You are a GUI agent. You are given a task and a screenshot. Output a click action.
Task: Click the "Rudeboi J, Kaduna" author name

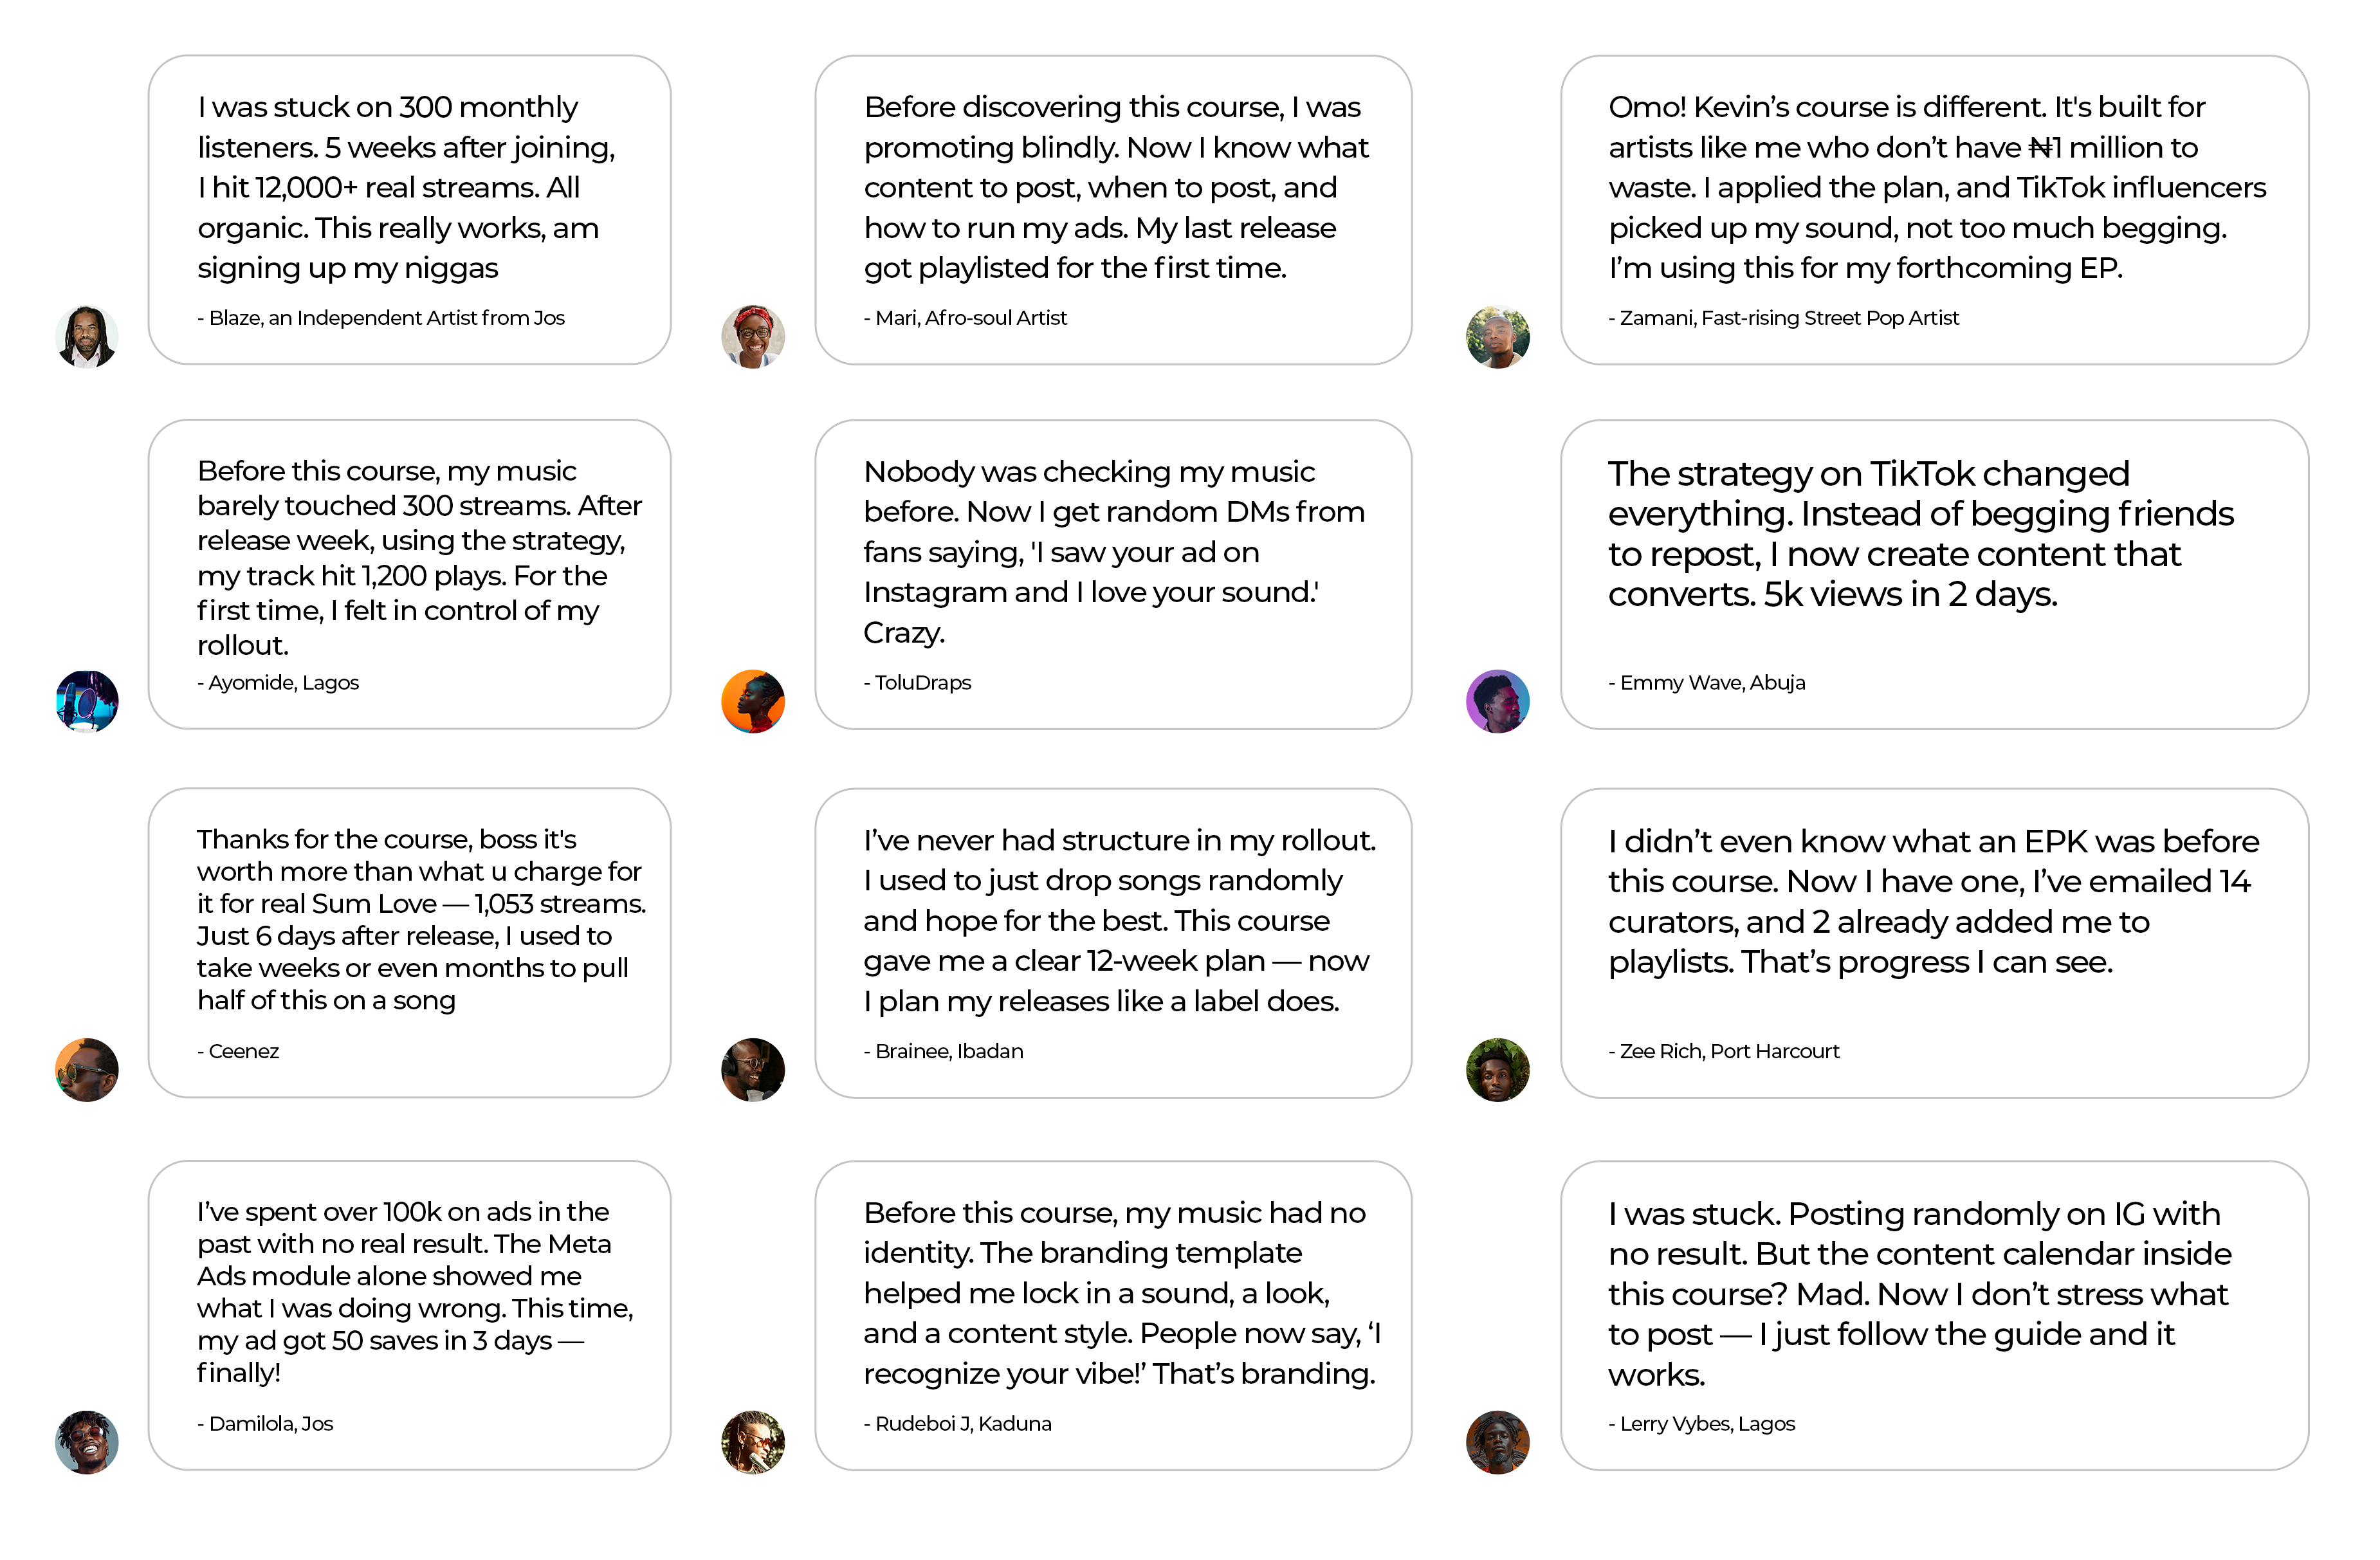958,1424
